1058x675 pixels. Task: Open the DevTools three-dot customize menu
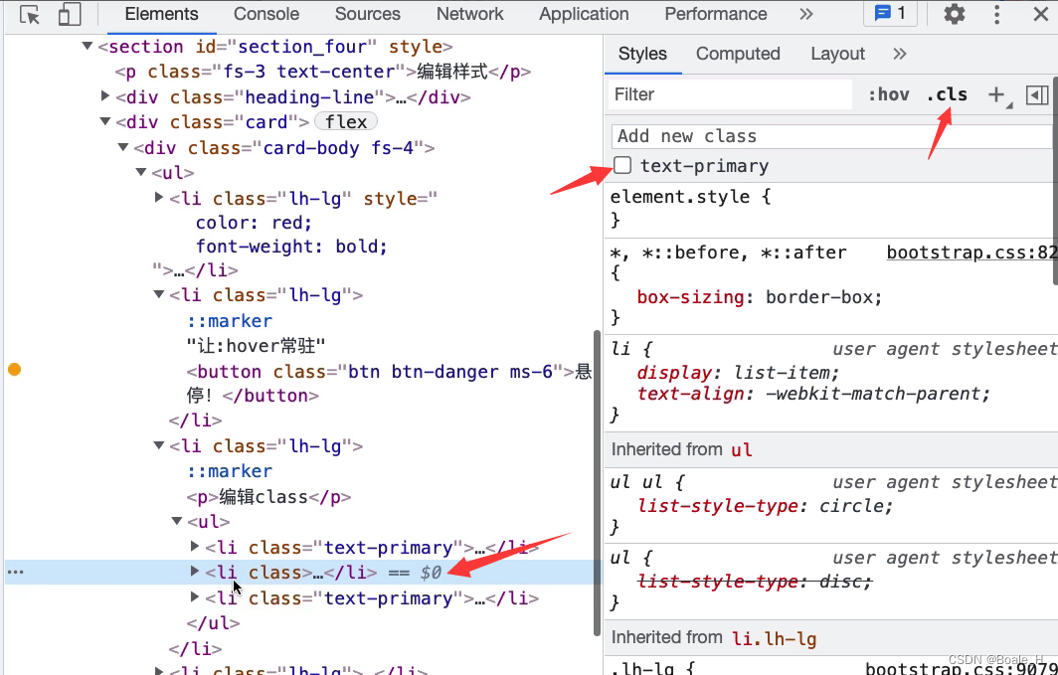point(996,14)
